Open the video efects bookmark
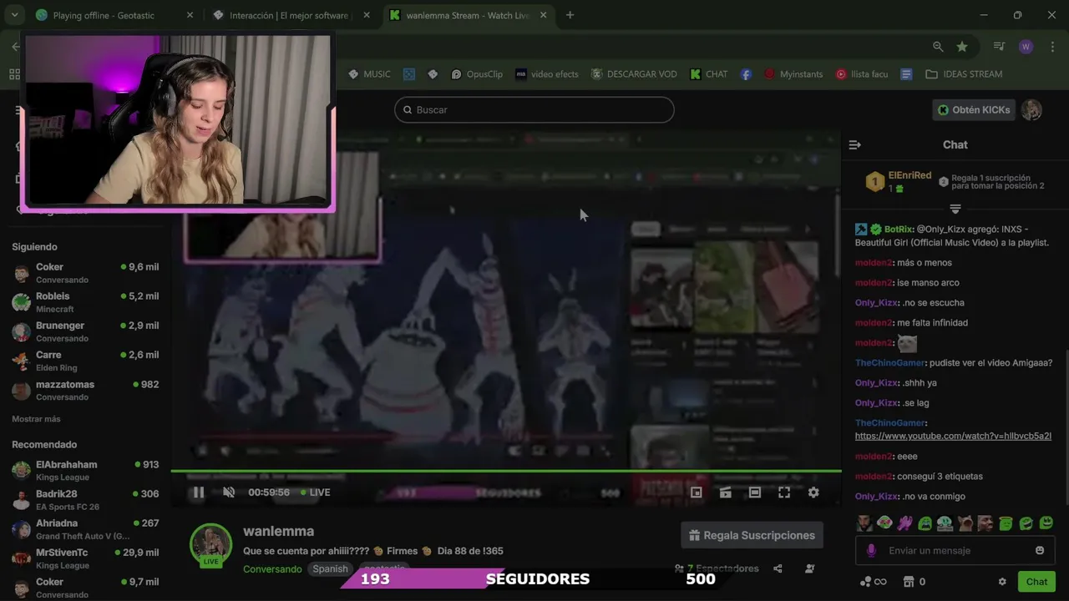The image size is (1069, 601). pos(547,73)
